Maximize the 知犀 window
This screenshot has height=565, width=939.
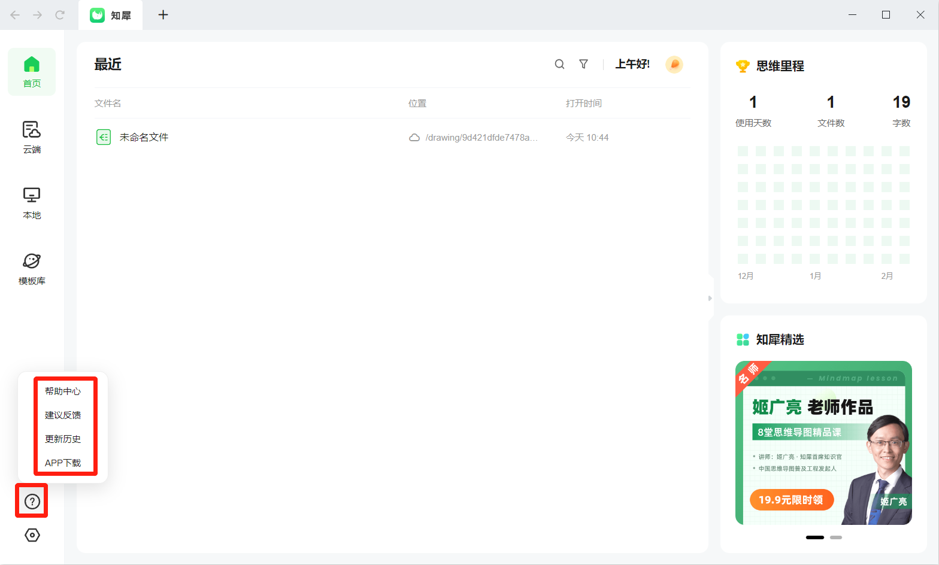point(886,15)
